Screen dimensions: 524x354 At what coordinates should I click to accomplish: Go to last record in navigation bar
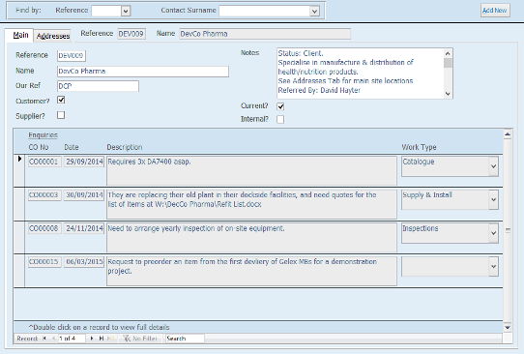point(102,339)
